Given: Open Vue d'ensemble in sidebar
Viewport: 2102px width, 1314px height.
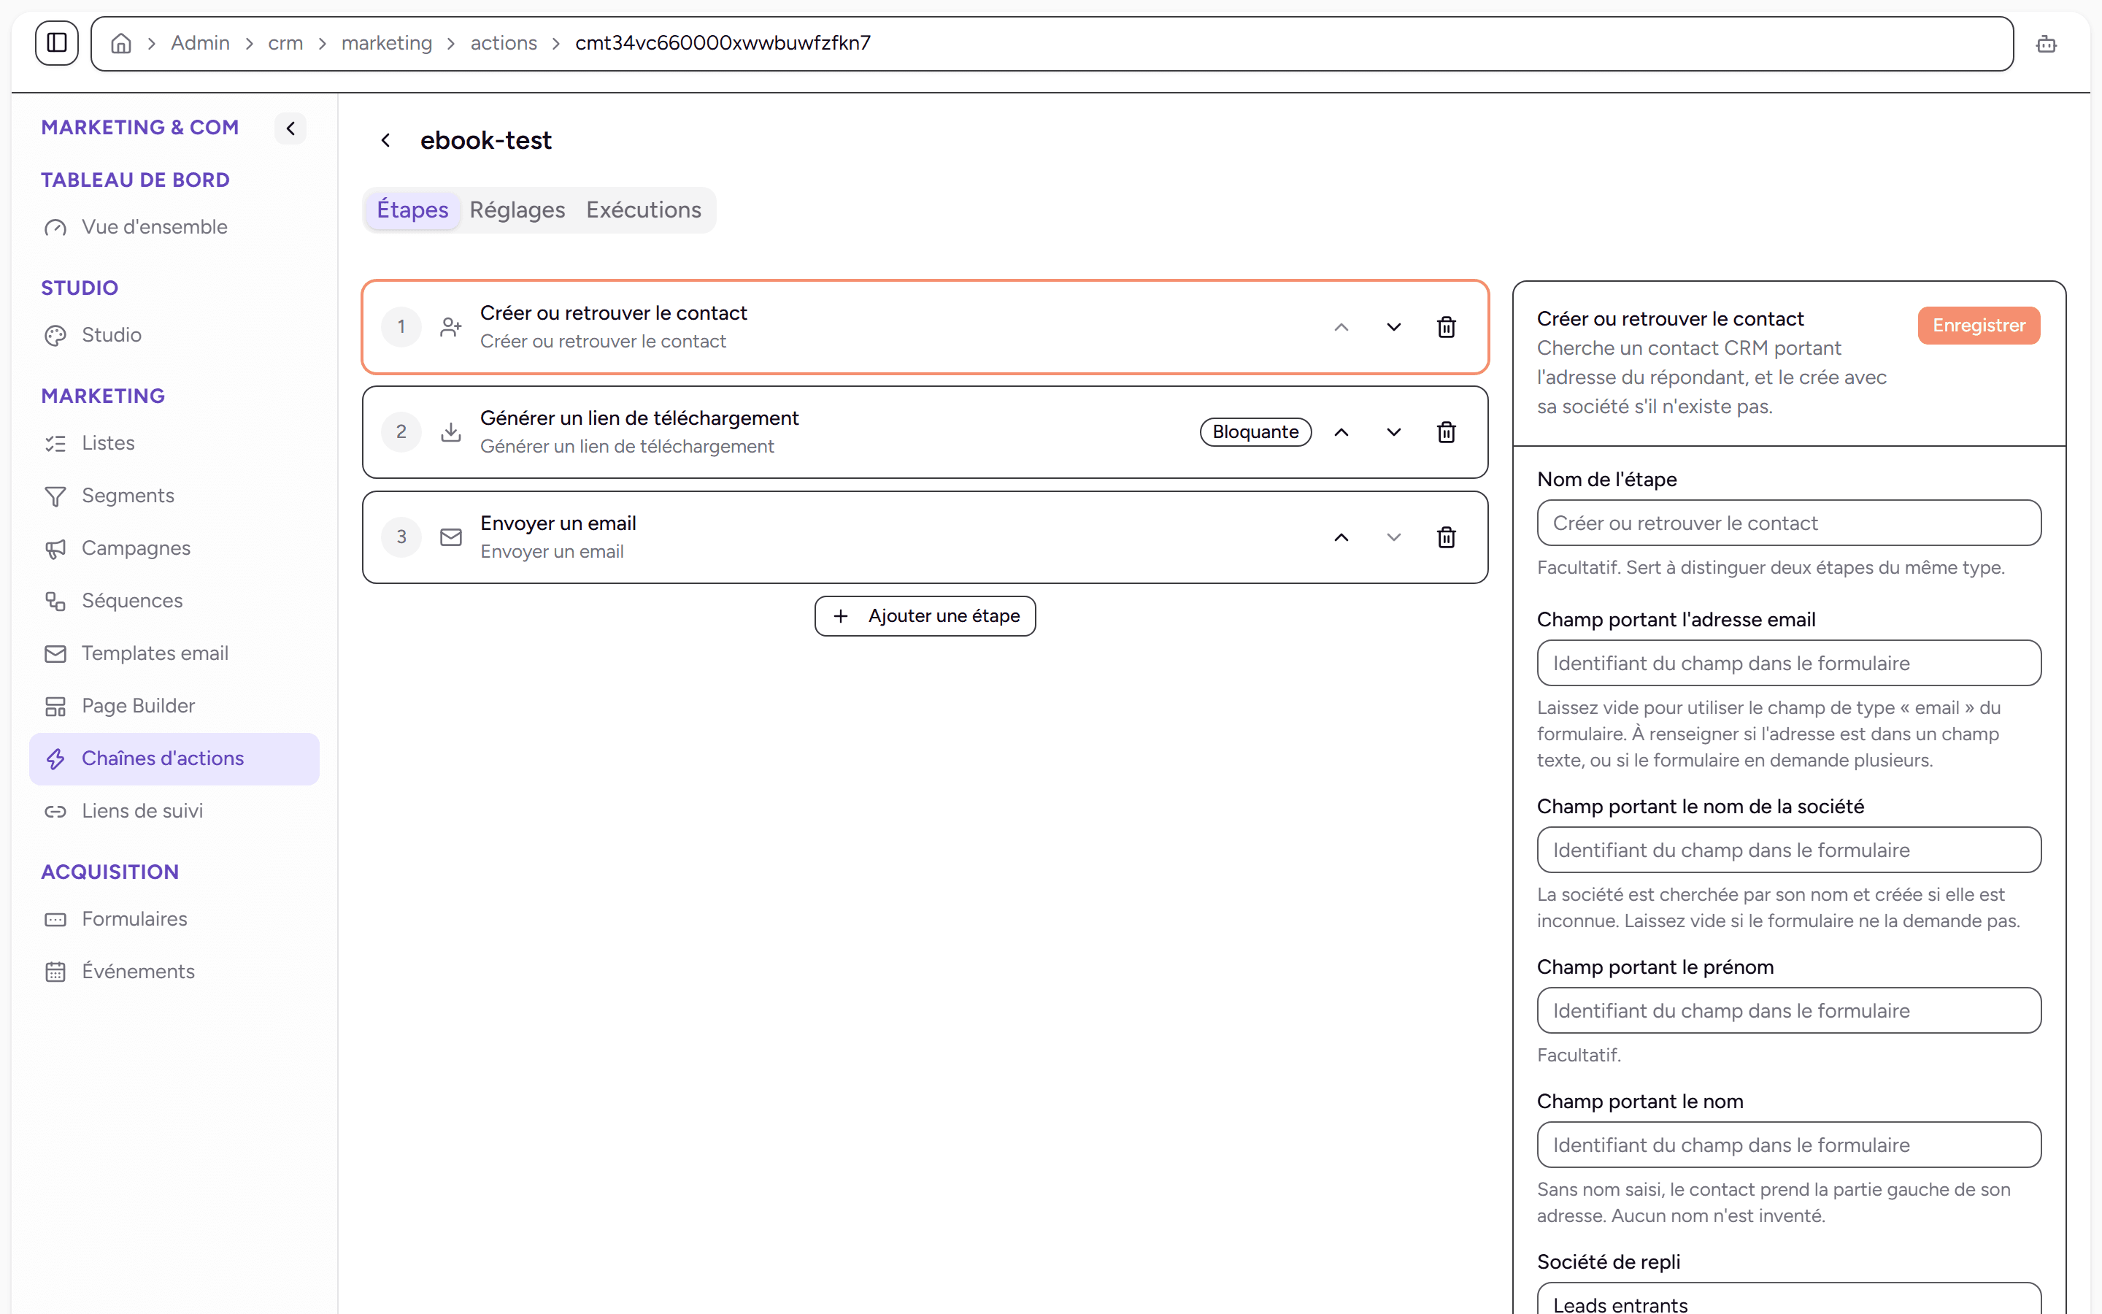Looking at the screenshot, I should pyautogui.click(x=174, y=227).
